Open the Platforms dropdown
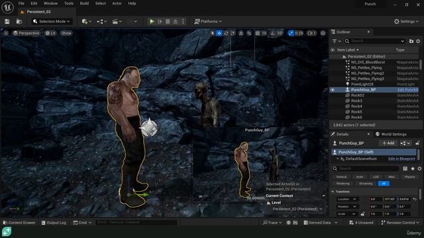The width and height of the screenshot is (424, 238). coord(208,21)
